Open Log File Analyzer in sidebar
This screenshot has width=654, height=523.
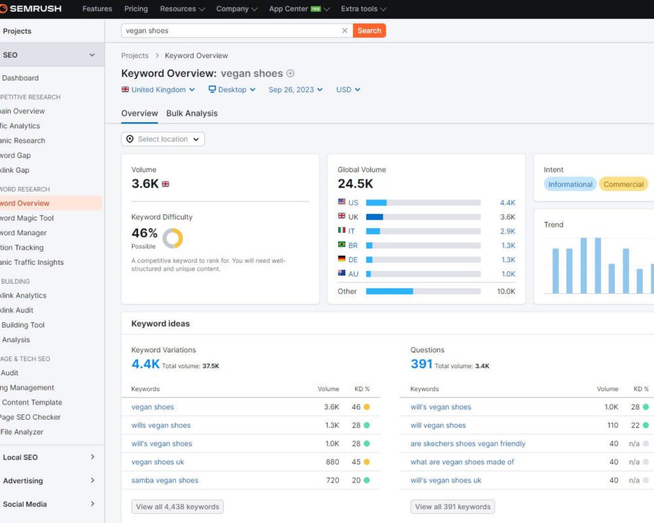[x=22, y=432]
